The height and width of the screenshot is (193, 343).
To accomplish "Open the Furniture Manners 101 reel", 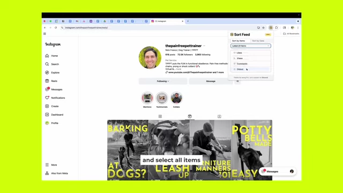I will 211,150.
